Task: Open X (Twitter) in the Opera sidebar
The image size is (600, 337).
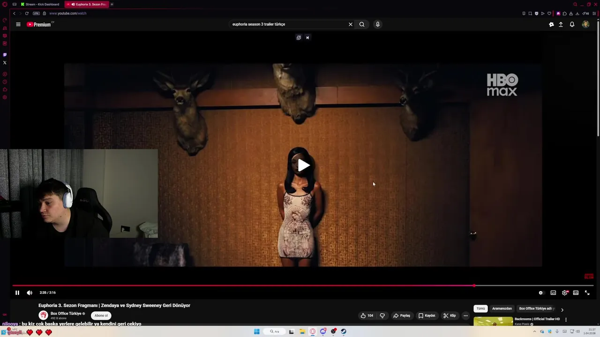Action: click(x=5, y=62)
